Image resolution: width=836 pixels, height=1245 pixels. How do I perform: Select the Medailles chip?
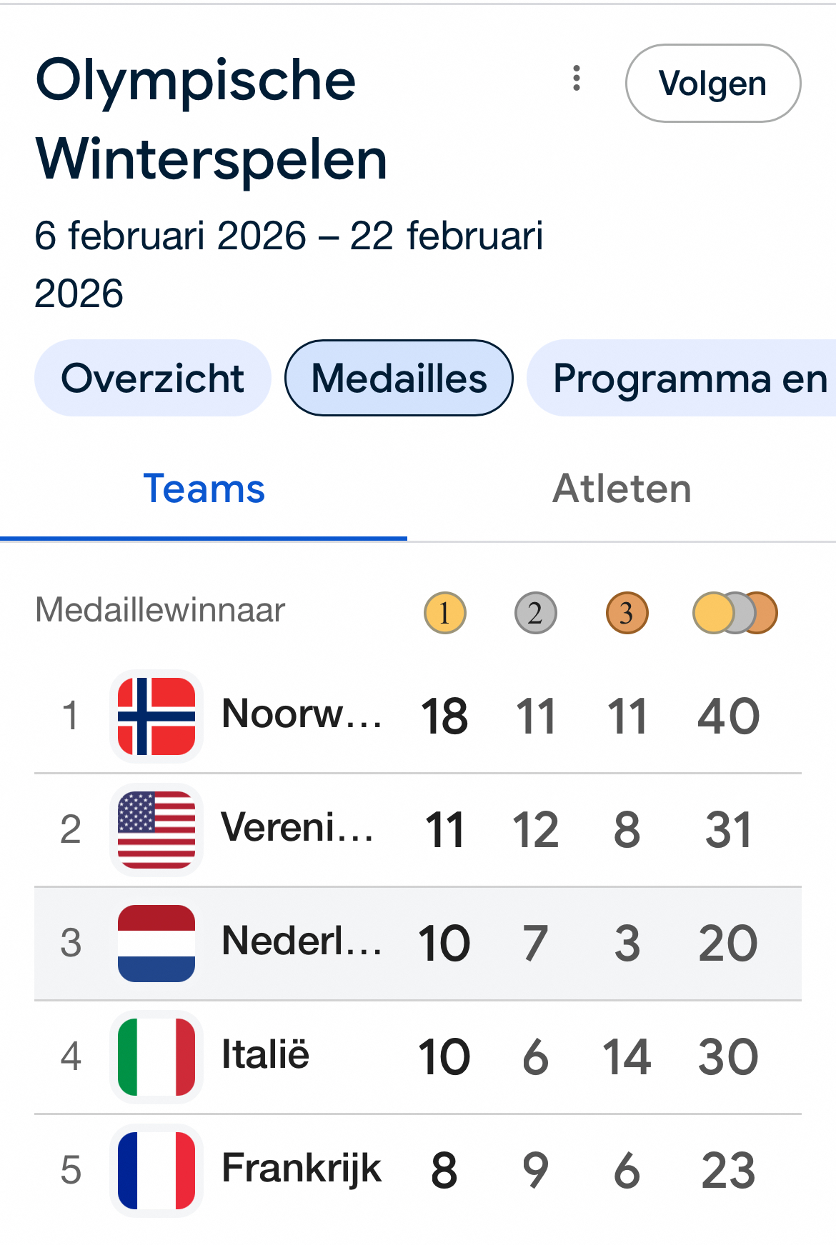pyautogui.click(x=399, y=378)
